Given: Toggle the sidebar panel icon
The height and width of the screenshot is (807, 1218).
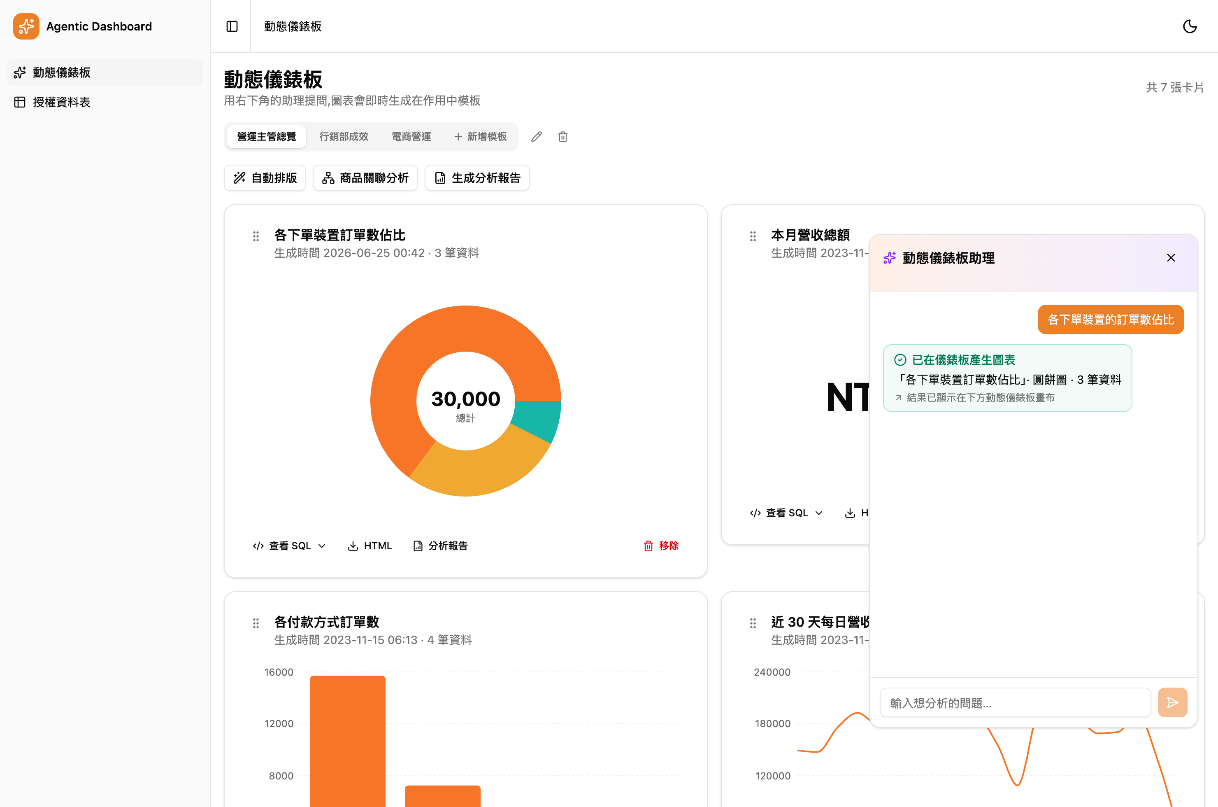Looking at the screenshot, I should point(232,26).
